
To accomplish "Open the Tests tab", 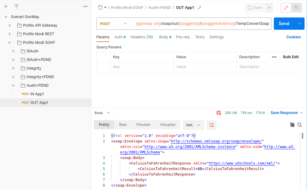I will click(x=200, y=37).
